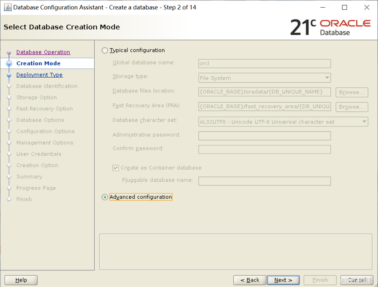Minimize the Database Configuration Assistant window
Image resolution: width=378 pixels, height=287 pixels.
(323, 8)
